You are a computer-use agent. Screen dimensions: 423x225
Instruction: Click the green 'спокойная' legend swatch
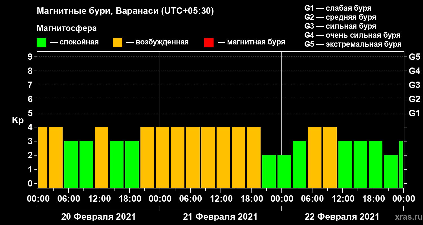pos(41,42)
